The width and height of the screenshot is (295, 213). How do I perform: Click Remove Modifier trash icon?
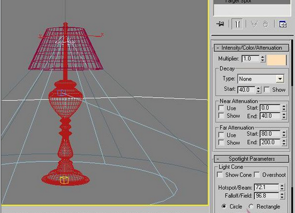point(266,24)
